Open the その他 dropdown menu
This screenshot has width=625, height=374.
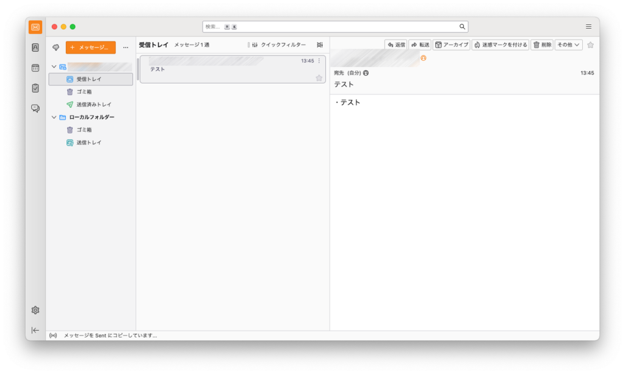click(x=568, y=45)
